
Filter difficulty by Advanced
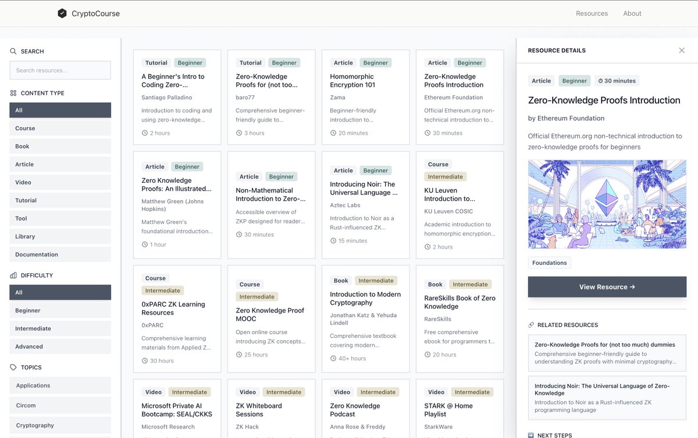tap(60, 347)
